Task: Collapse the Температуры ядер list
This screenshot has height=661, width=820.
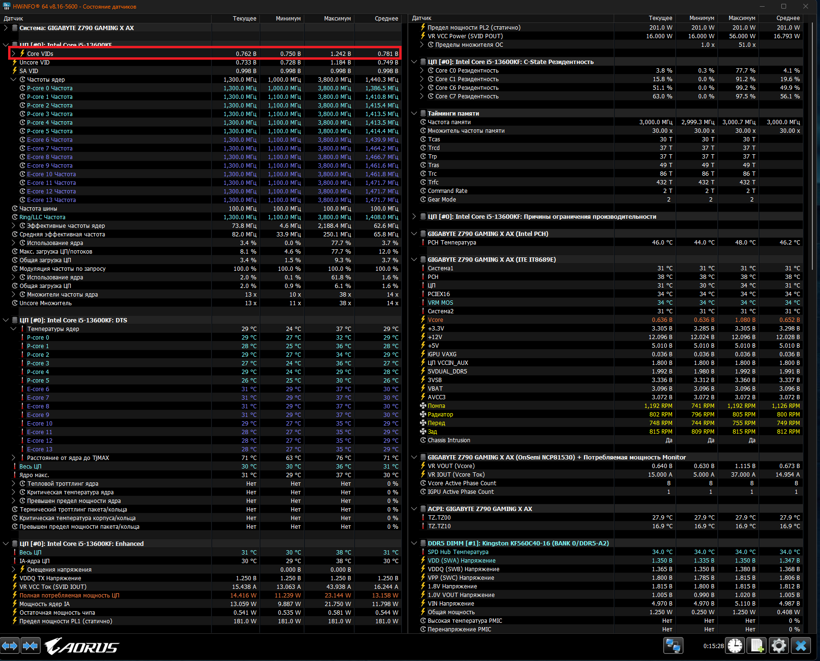Action: click(13, 329)
